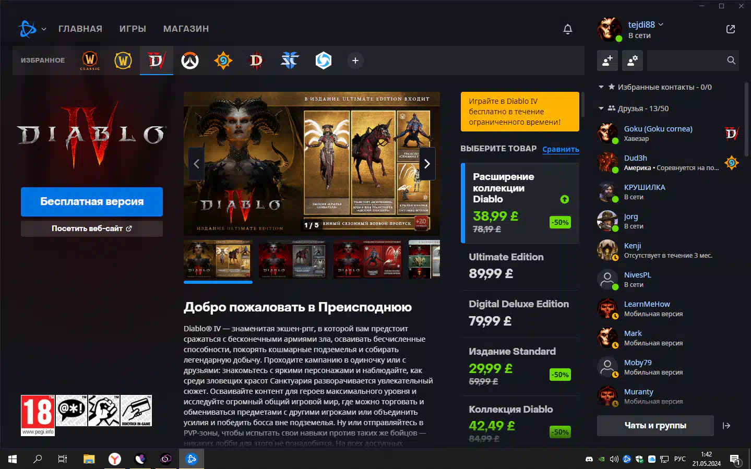
Task: Select second carousel thumbnail
Action: (293, 259)
